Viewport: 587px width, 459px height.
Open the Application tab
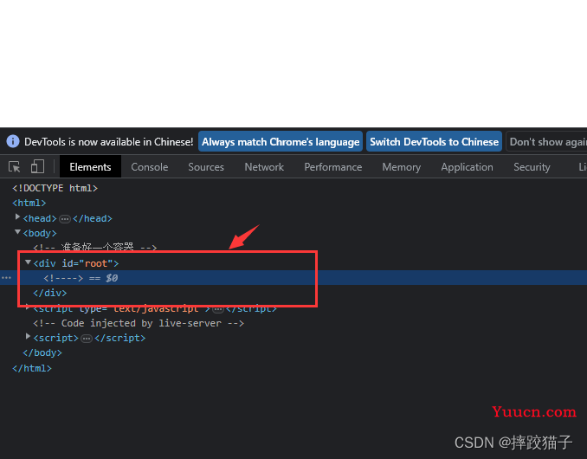(x=467, y=167)
